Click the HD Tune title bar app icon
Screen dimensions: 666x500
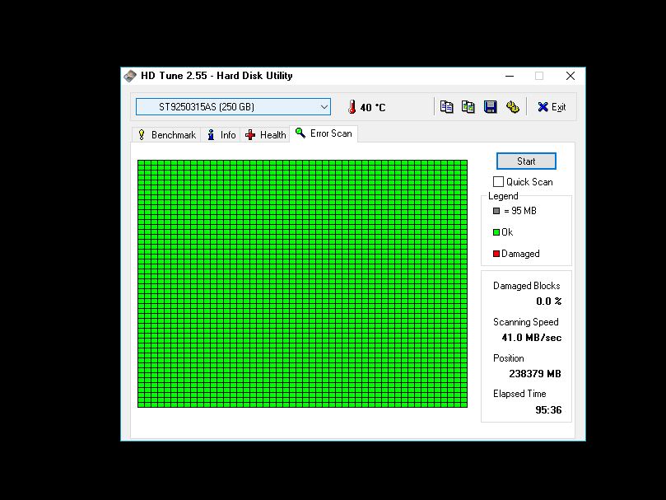coord(130,76)
